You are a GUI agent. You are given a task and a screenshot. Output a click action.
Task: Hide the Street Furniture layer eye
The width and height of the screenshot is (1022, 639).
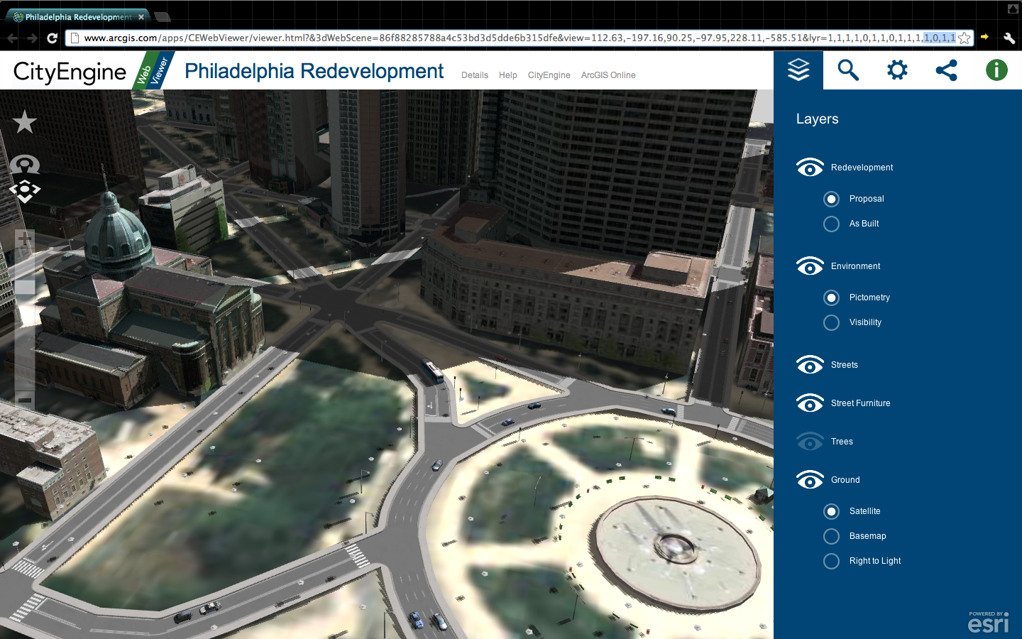[810, 403]
